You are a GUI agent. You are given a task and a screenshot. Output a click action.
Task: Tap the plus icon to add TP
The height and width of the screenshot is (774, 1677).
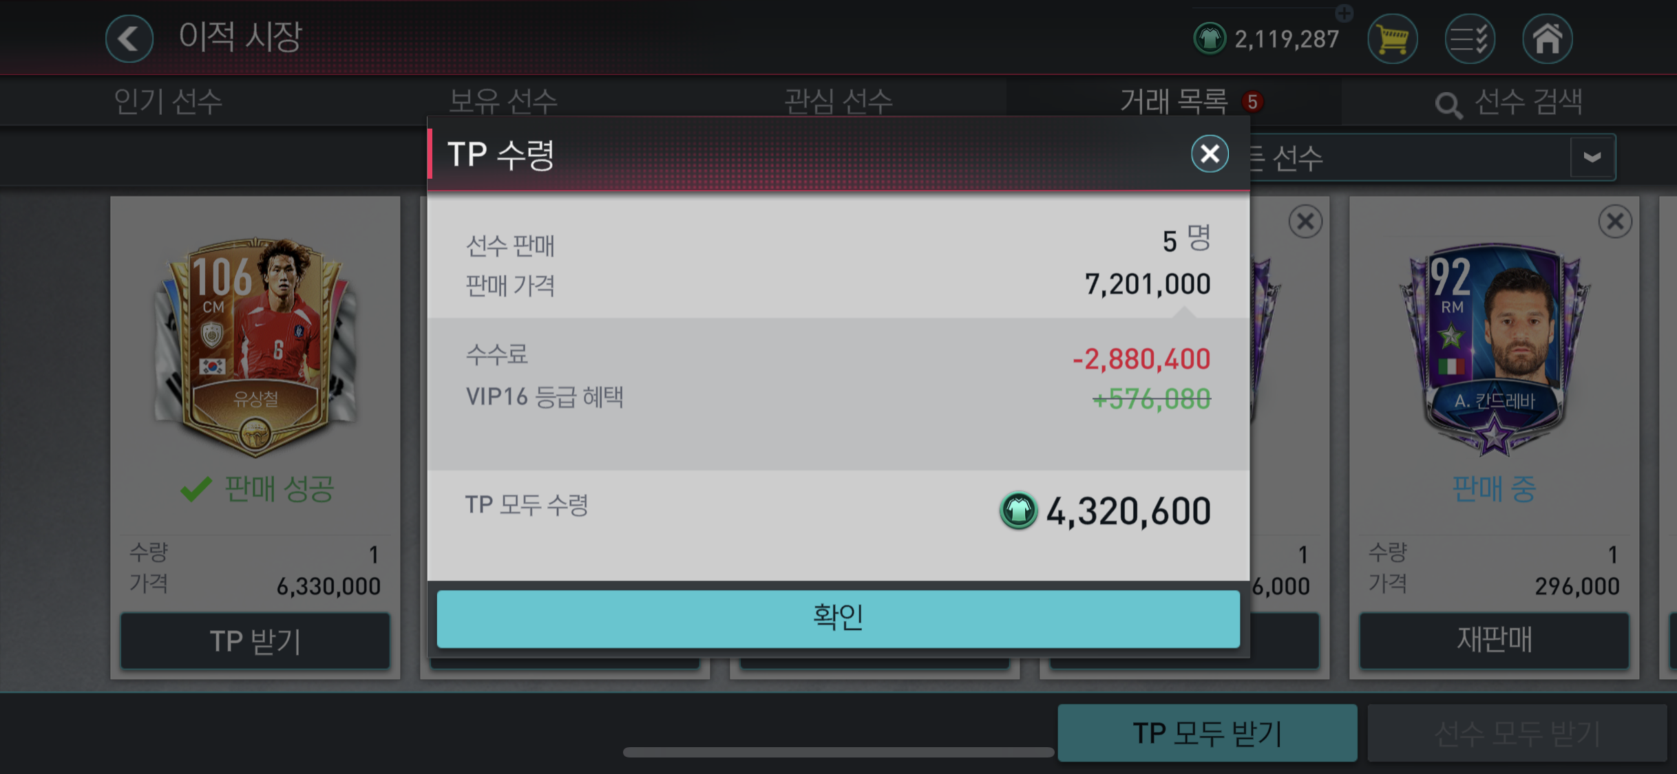(1344, 12)
